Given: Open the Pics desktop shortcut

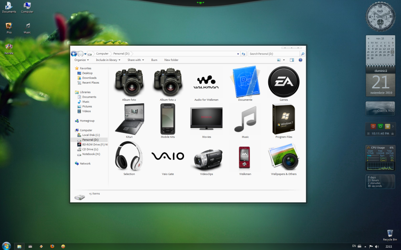Looking at the screenshot, I should (9, 28).
